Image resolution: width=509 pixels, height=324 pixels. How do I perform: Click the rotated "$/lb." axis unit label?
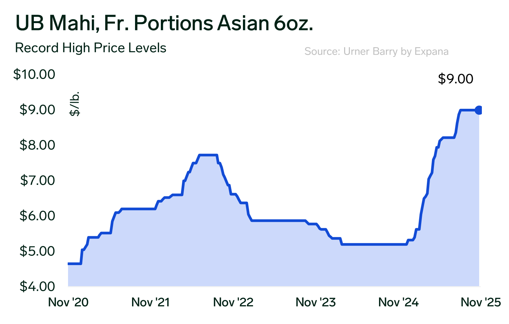pyautogui.click(x=75, y=104)
